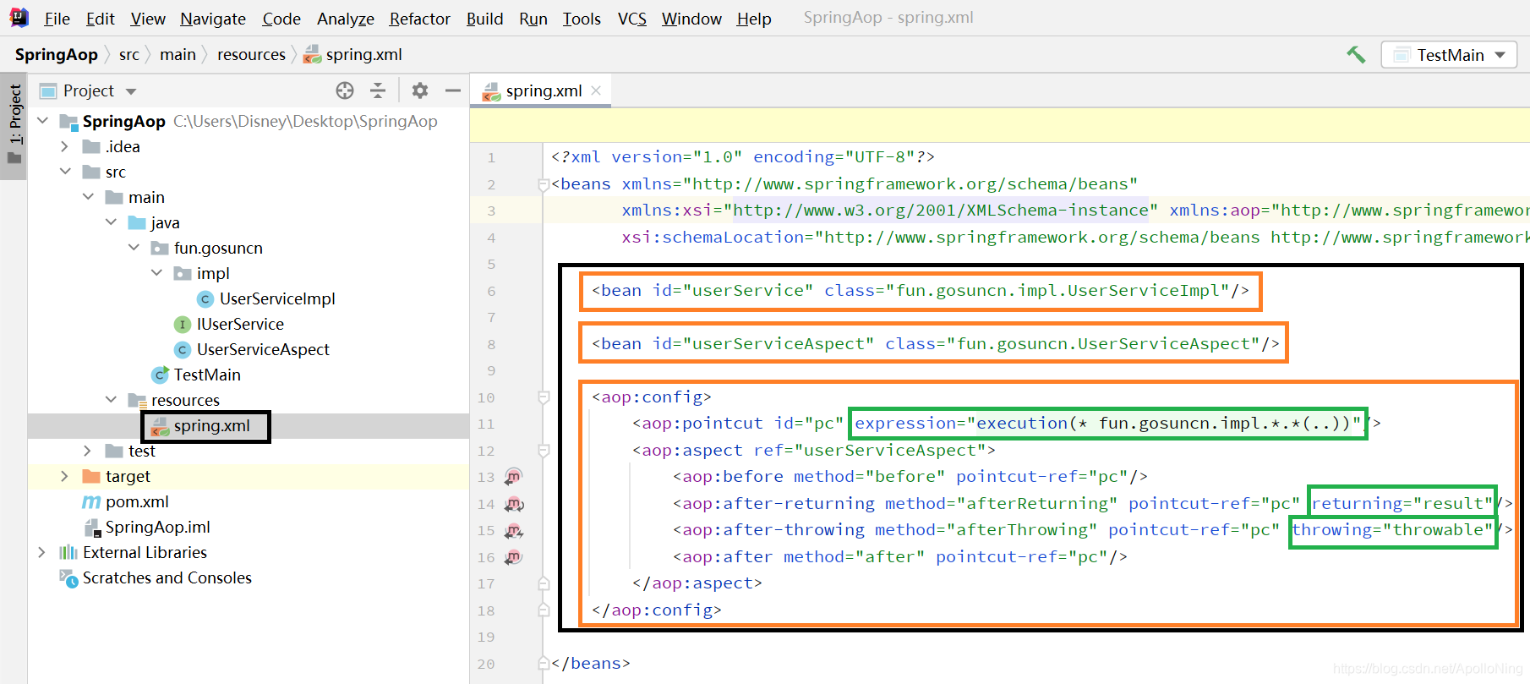Screen dimensions: 1530x684
Task: Open the VCS menu
Action: coord(632,19)
